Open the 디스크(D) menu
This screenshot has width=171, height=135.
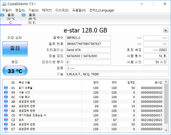pos(62,10)
